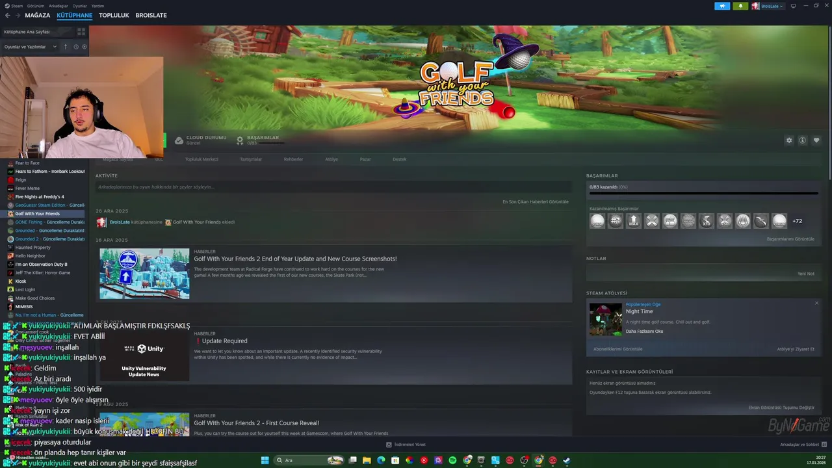Go back with the left navigation arrow
Screen dimensions: 832x468
pyautogui.click(x=8, y=16)
